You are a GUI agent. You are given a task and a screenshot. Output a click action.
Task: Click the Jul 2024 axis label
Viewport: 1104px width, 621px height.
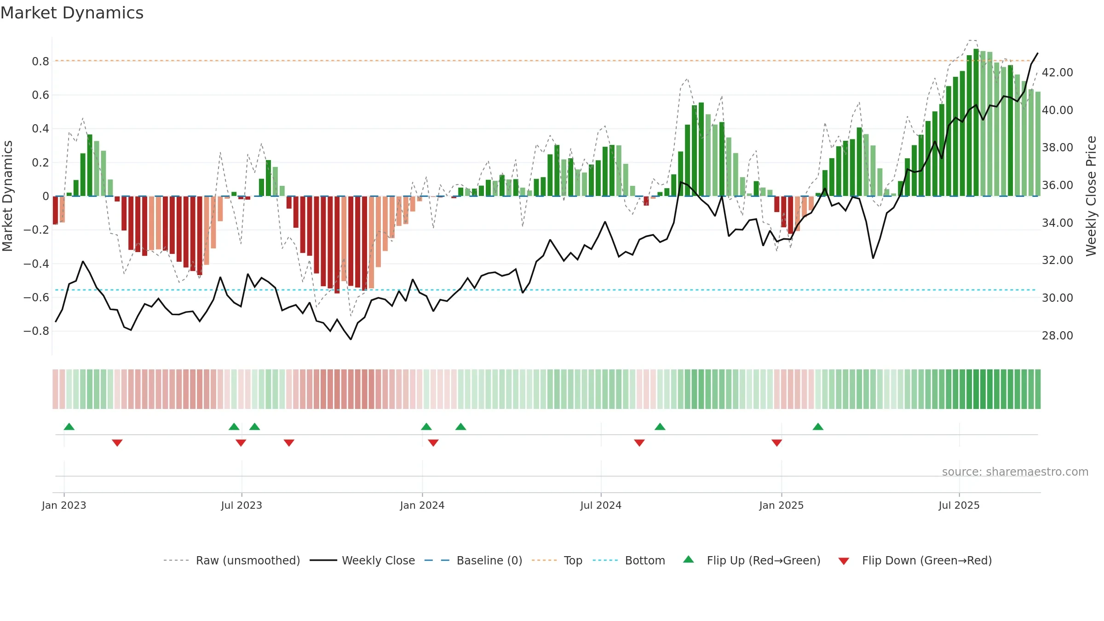[x=601, y=505]
